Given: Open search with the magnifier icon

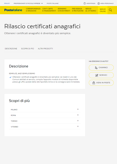Looking at the screenshot, I should point(110,10).
